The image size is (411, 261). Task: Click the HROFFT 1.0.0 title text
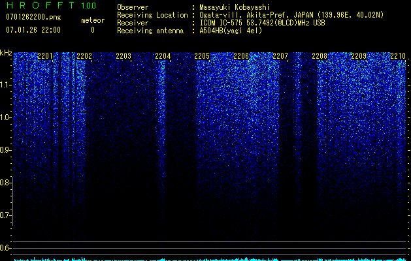tap(52, 5)
